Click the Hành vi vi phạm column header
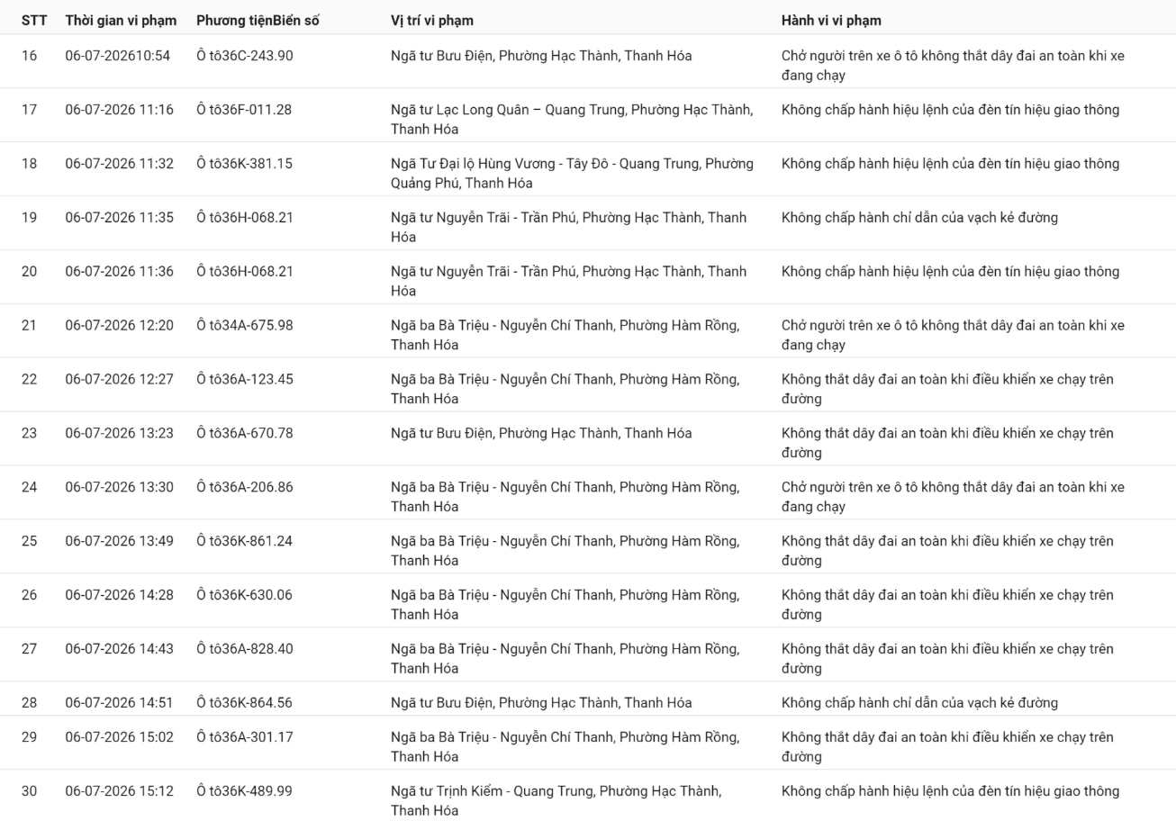 (831, 20)
